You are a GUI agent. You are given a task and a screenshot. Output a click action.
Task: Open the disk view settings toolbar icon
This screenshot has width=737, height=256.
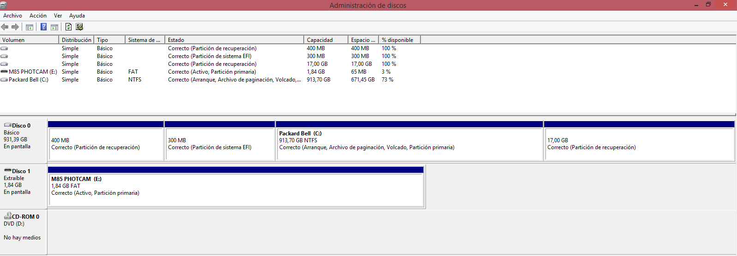click(79, 27)
